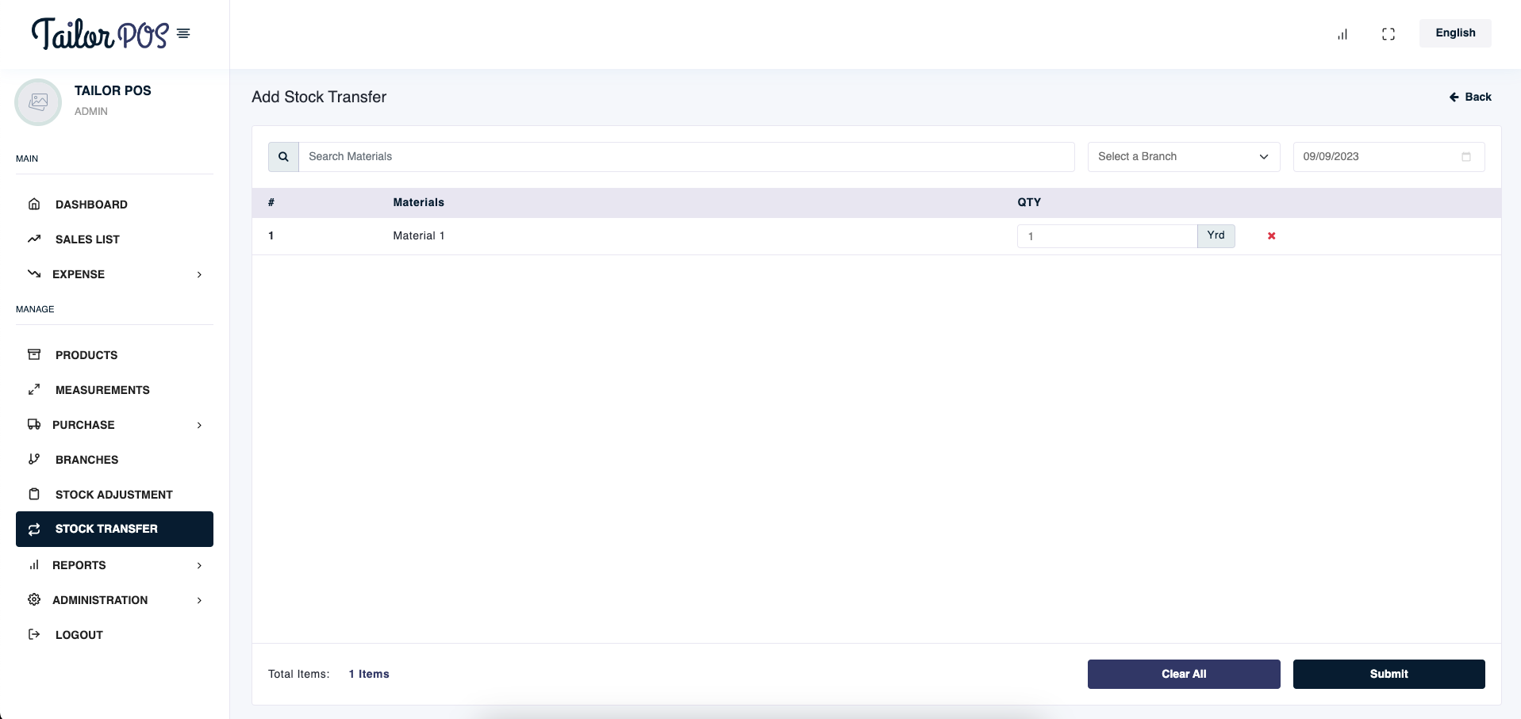Click Clear All button
1521x719 pixels.
1183,674
